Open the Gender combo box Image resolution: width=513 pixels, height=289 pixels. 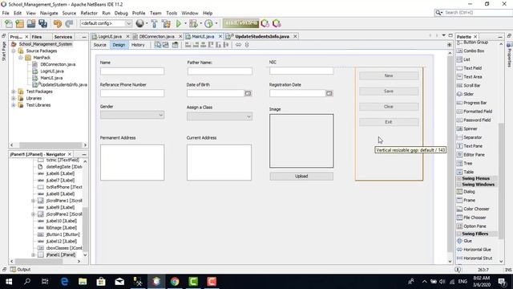[132, 115]
